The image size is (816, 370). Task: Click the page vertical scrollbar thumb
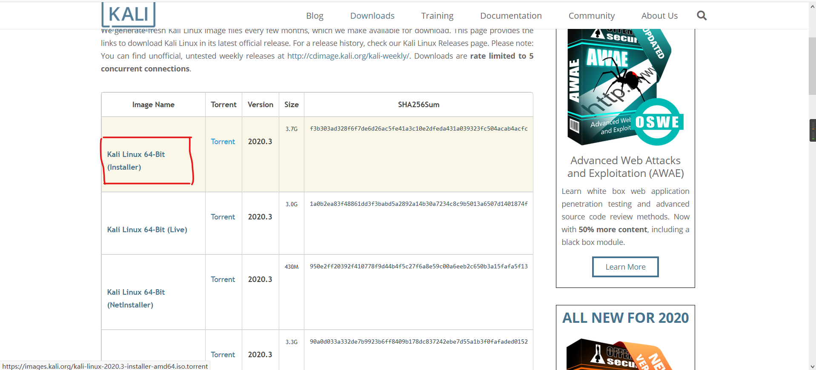click(812, 66)
